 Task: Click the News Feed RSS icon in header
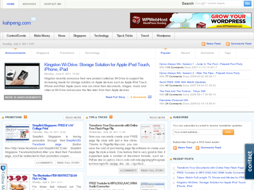point(203,44)
